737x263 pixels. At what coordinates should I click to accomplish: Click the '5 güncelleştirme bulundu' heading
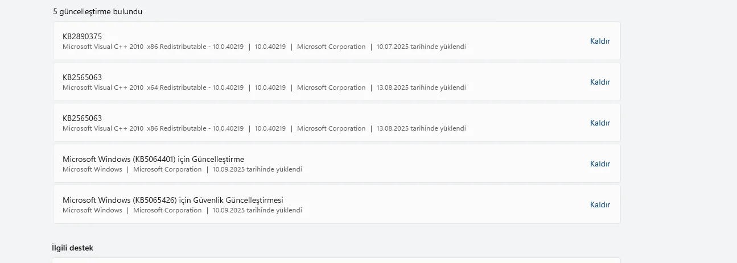97,11
